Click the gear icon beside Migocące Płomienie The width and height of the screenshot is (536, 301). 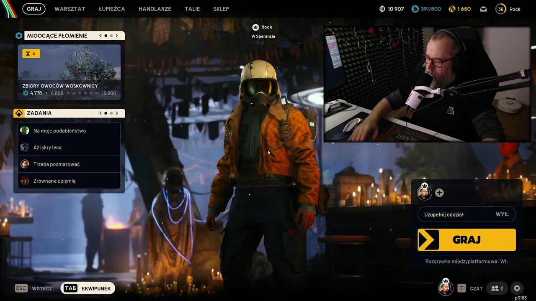[19, 36]
